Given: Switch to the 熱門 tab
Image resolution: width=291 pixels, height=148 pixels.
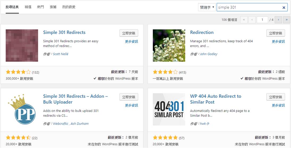Looking at the screenshot, I should [40, 7].
